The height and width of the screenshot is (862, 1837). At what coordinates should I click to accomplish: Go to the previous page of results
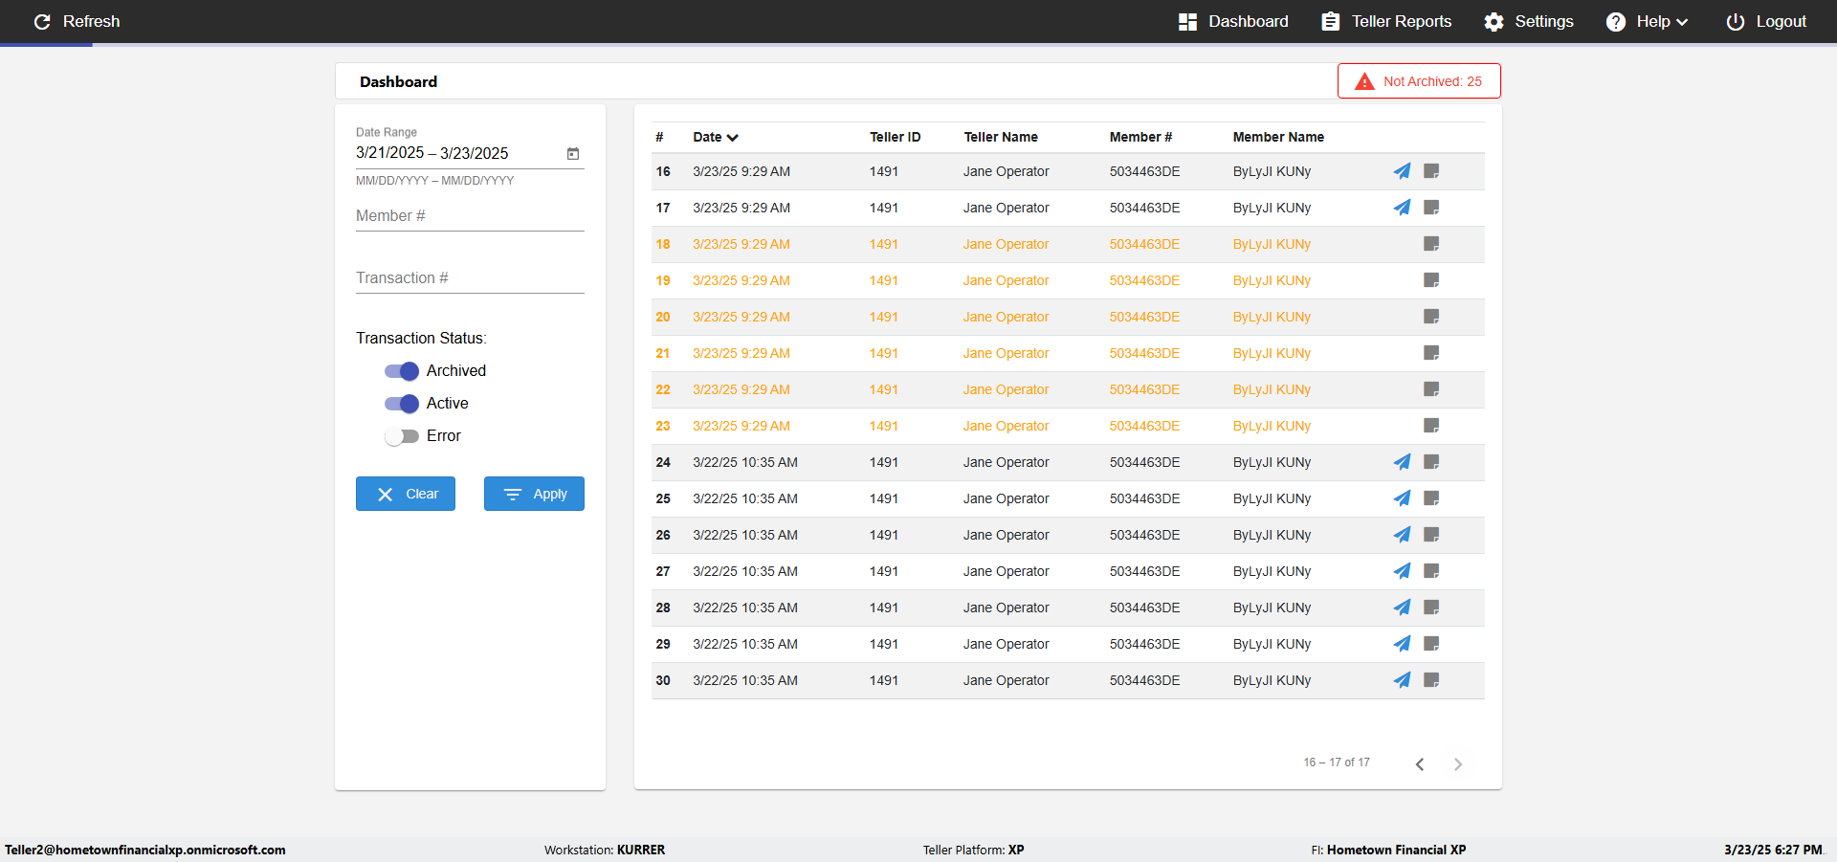coord(1420,763)
